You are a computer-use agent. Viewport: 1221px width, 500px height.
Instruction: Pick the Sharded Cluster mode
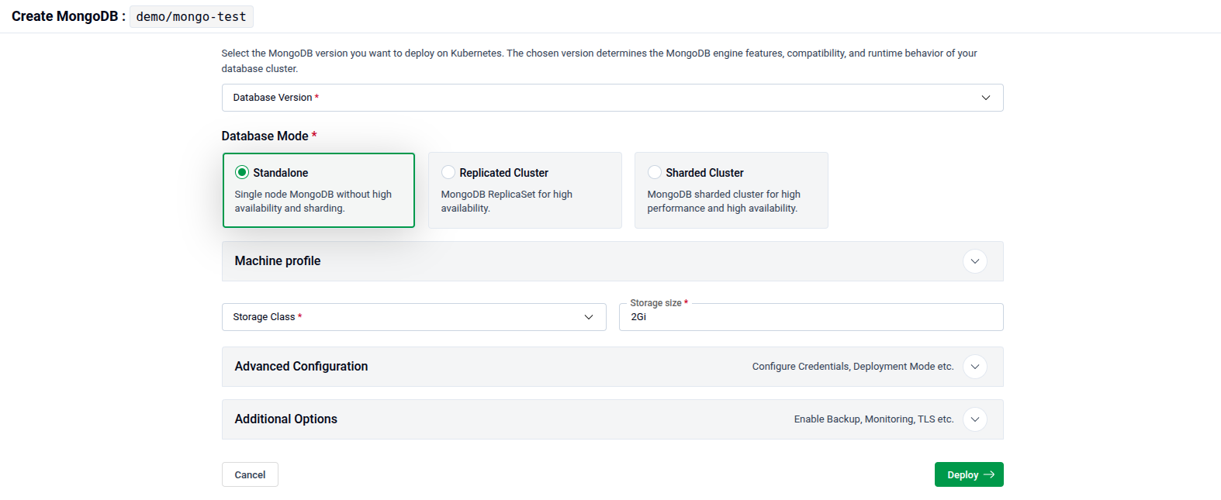coord(732,190)
